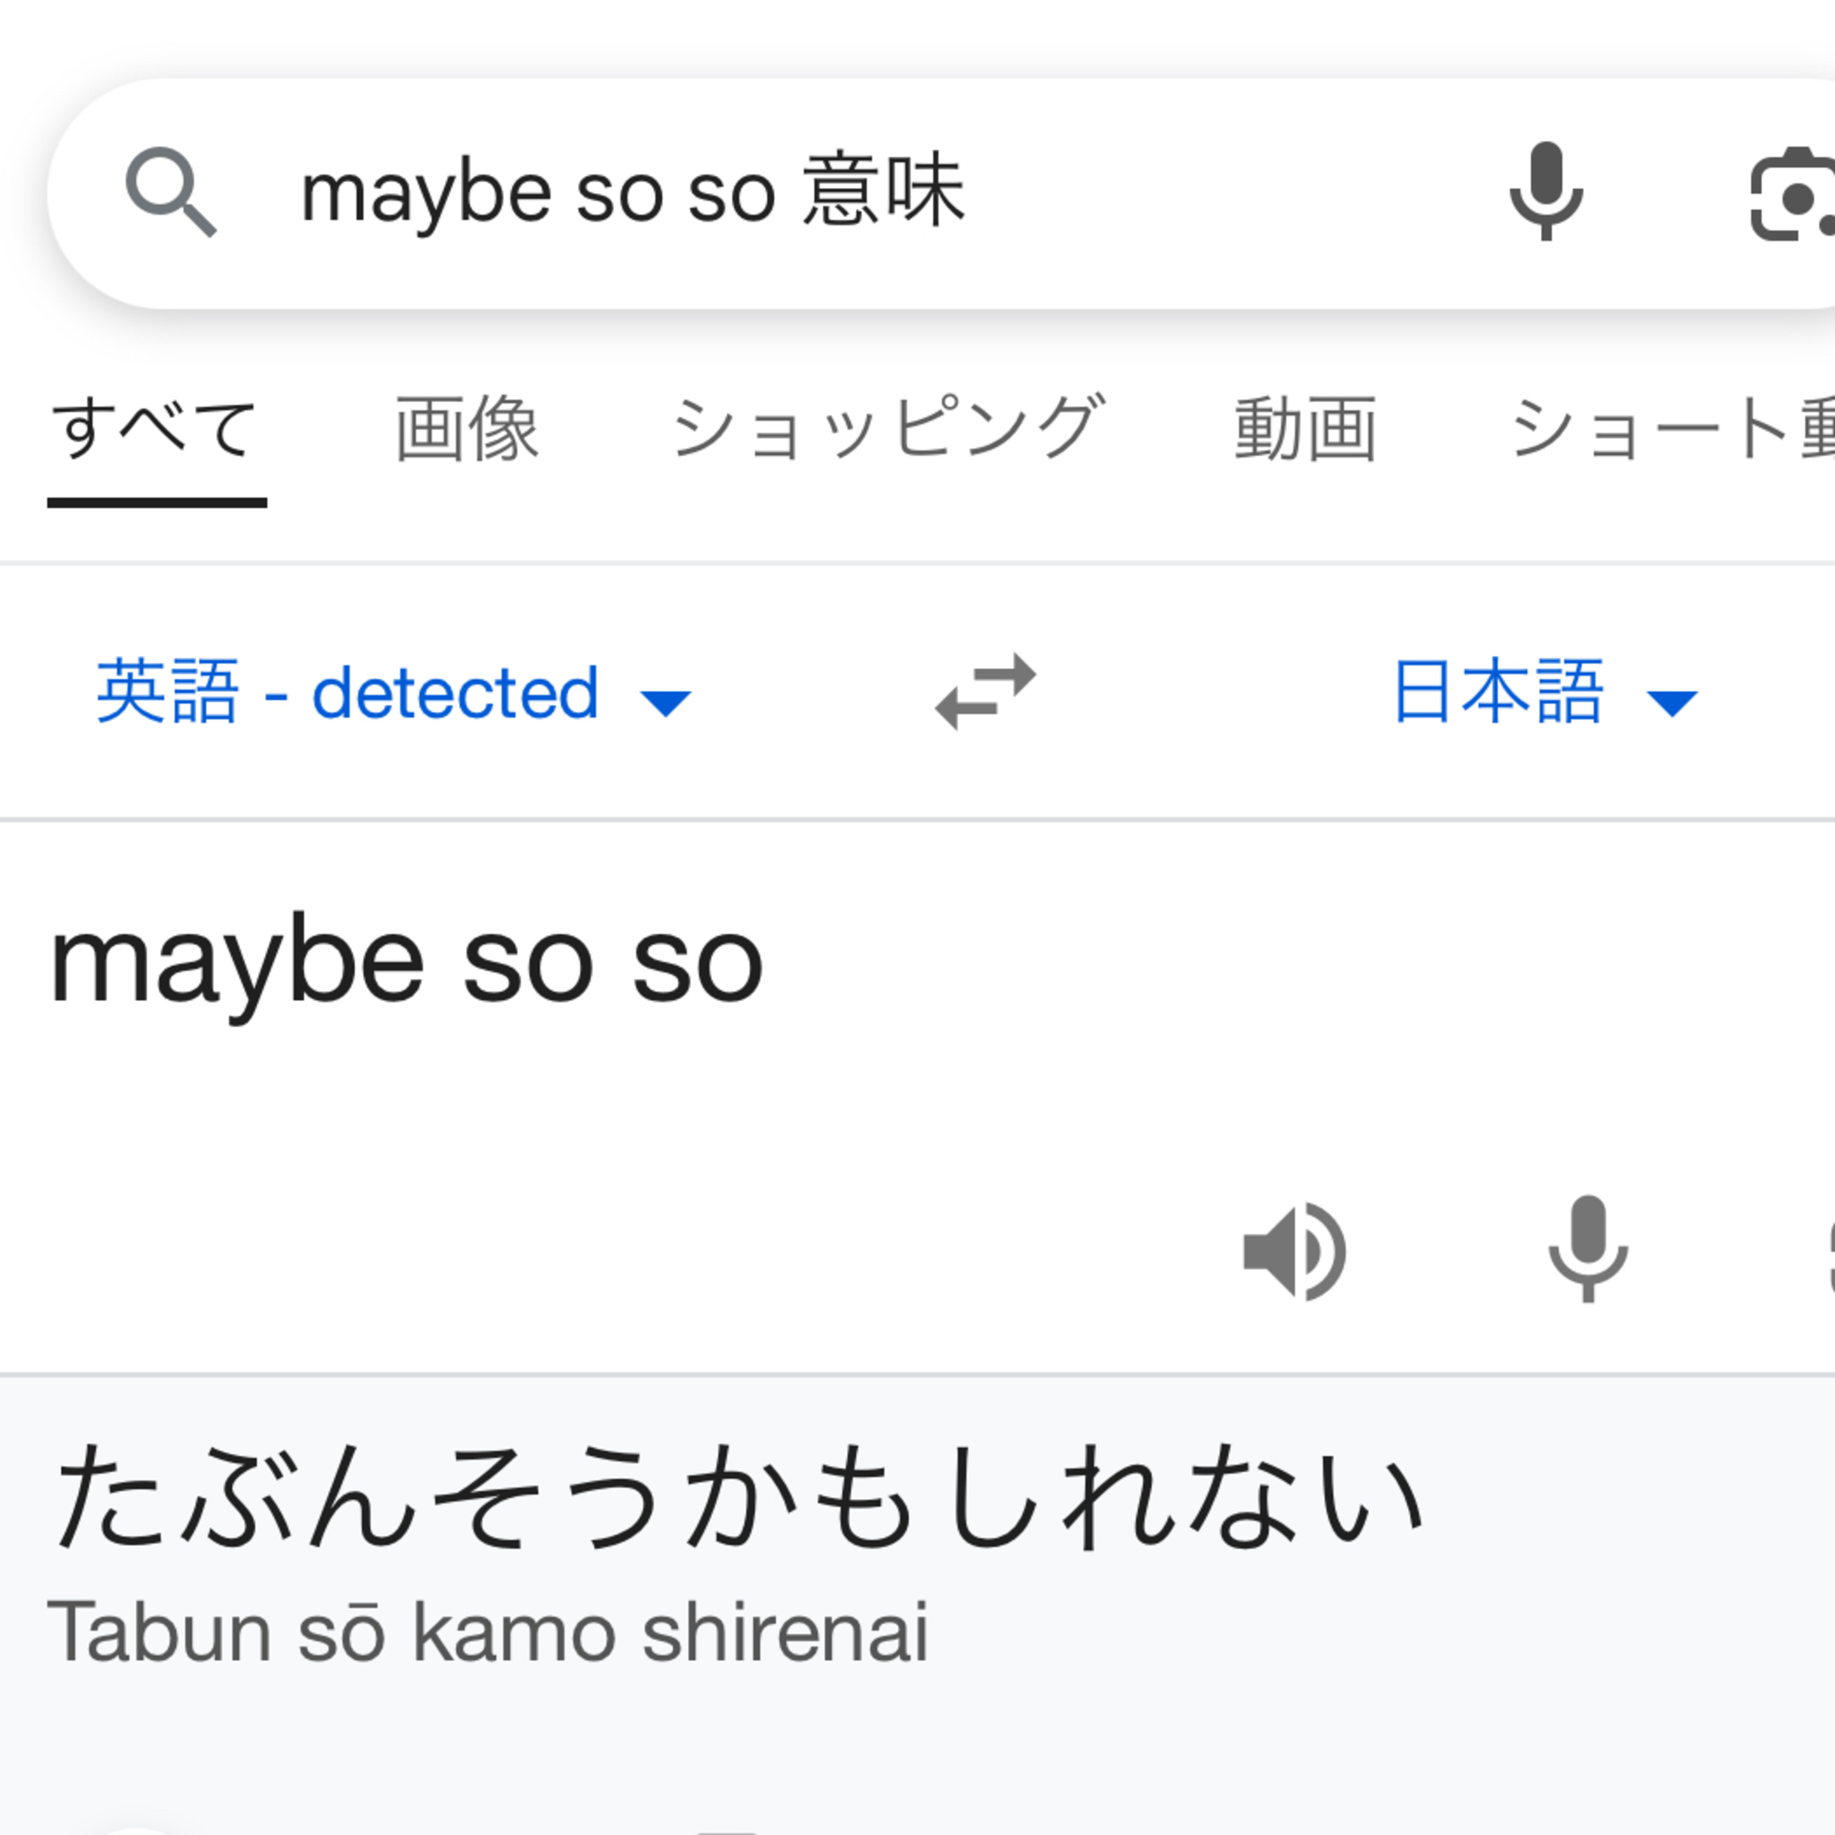
Task: Switch to the 画像 tab
Action: 467,428
